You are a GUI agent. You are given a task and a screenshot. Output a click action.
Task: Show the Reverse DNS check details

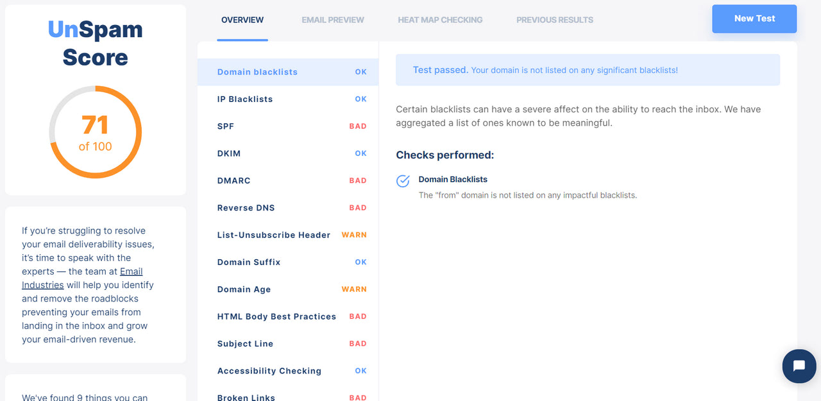pyautogui.click(x=288, y=208)
